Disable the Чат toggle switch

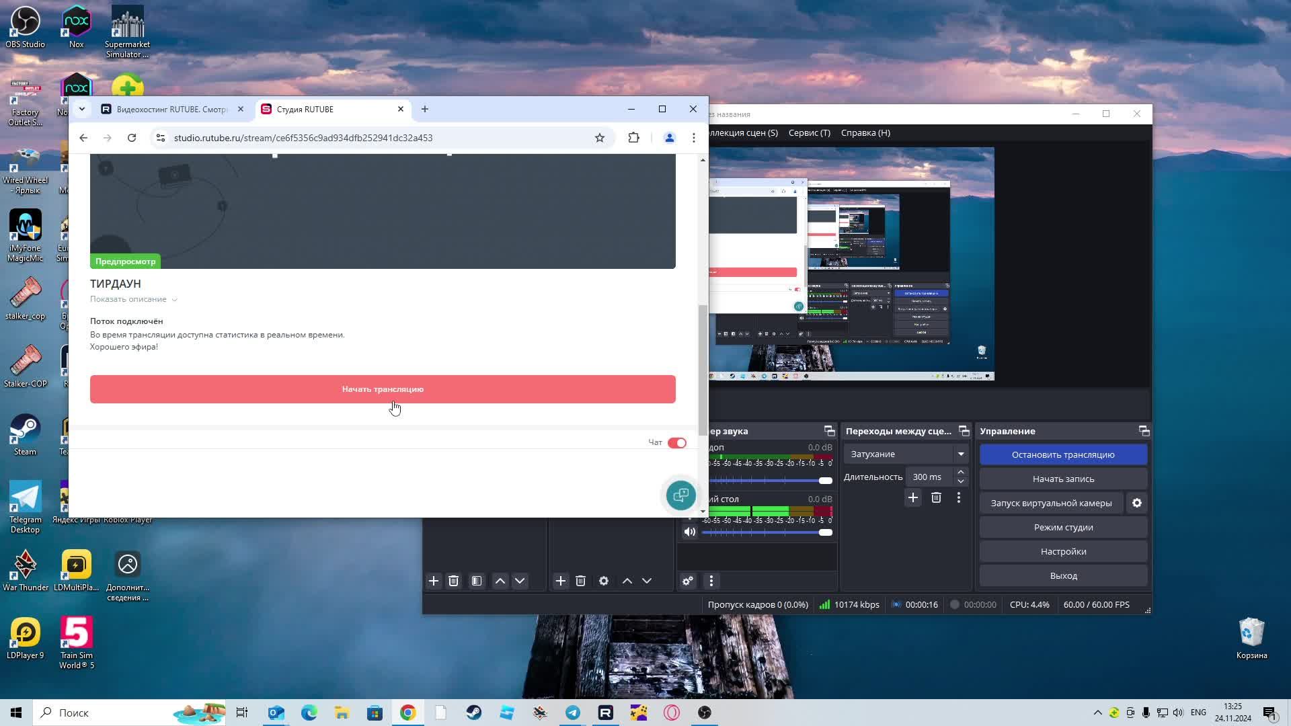[677, 442]
